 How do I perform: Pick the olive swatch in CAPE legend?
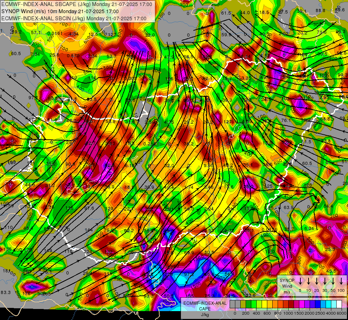pyautogui.click(x=243, y=304)
